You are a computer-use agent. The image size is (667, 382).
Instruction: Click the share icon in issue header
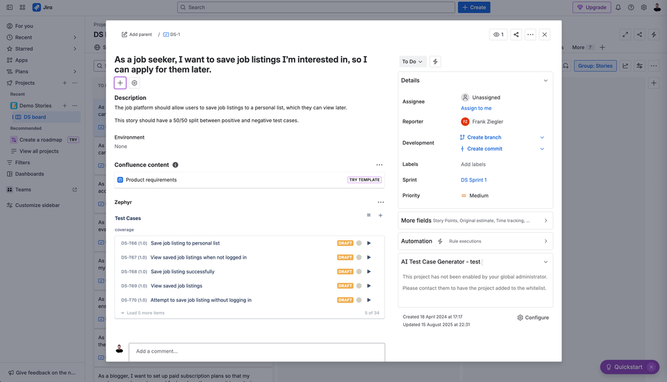(x=516, y=35)
